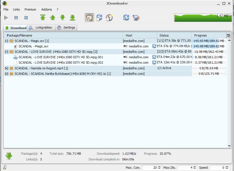
Task: Open the Premium menu
Action: 30,9
